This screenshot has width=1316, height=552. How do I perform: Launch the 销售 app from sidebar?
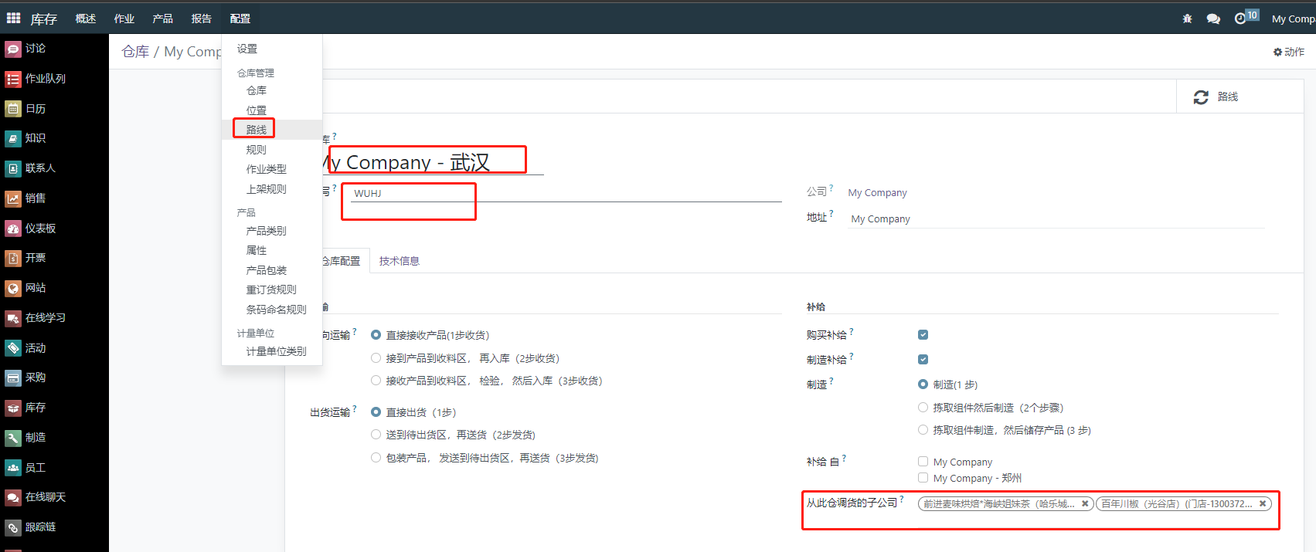(x=36, y=198)
